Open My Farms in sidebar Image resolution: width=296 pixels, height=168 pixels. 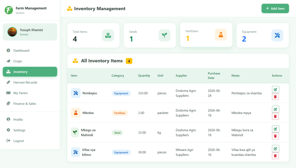coord(30,93)
